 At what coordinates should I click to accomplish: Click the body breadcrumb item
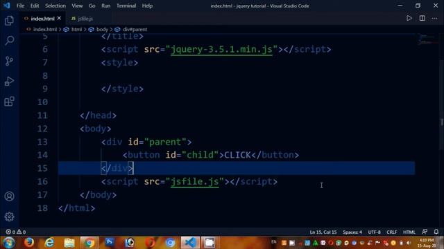coord(102,29)
